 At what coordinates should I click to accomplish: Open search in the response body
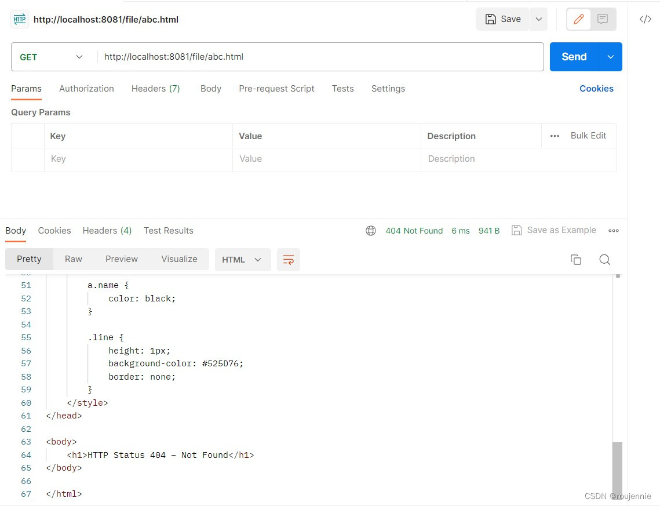(604, 260)
